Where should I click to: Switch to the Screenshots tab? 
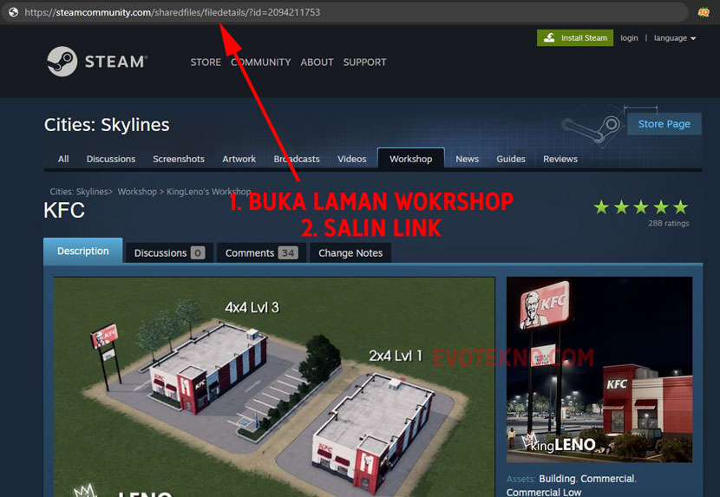[x=179, y=159]
